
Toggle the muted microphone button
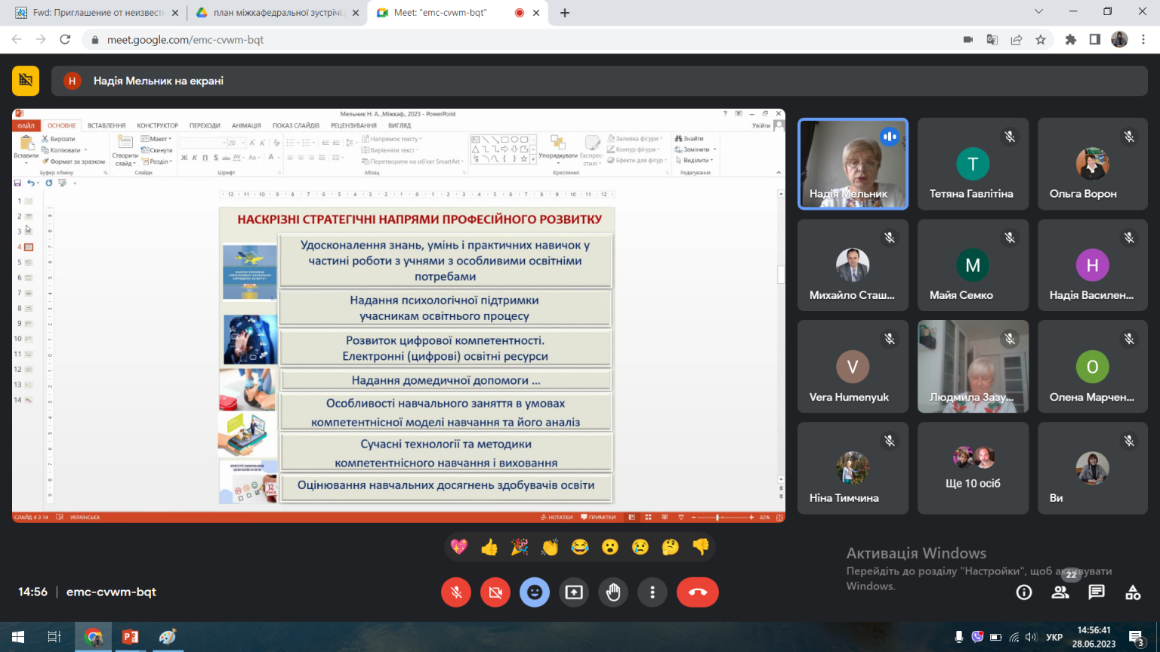(456, 592)
